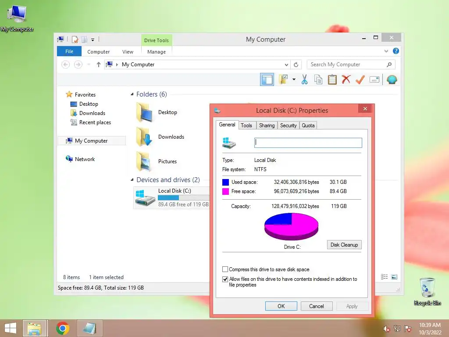Select the General tab in Properties

(227, 125)
